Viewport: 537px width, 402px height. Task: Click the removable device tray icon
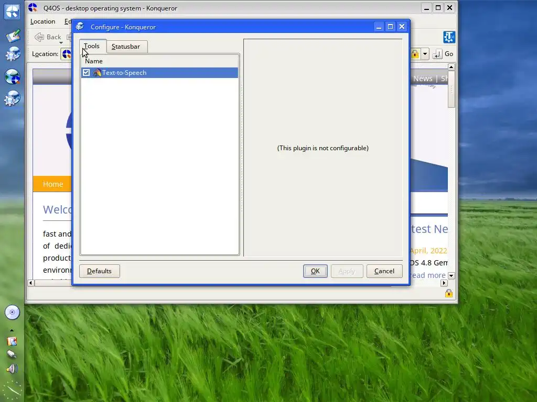(x=12, y=354)
